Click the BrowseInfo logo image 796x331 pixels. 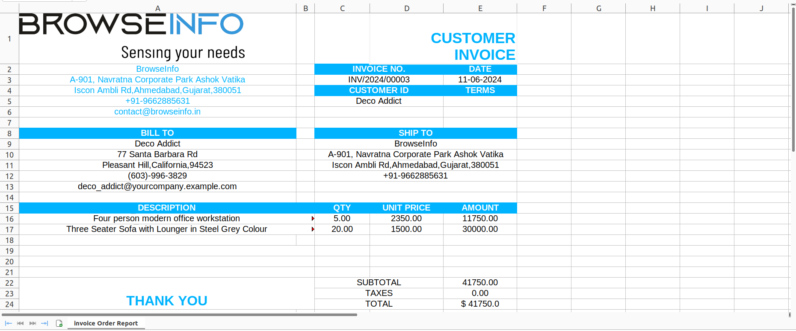[x=132, y=36]
